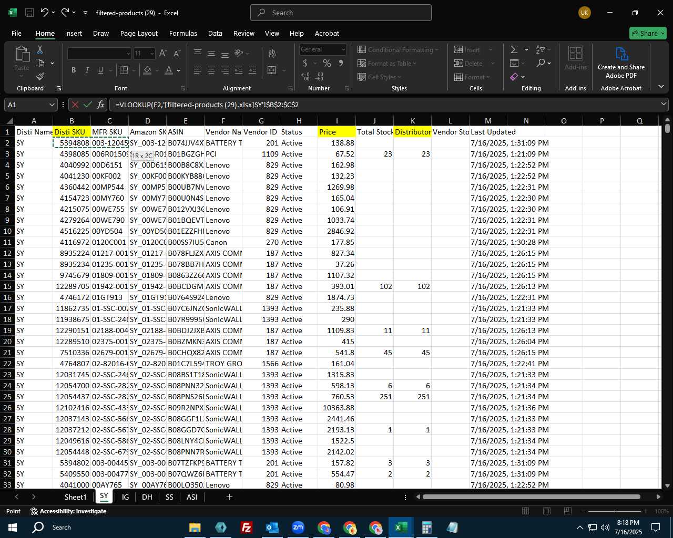Image resolution: width=673 pixels, height=538 pixels.
Task: Open the Name Box dropdown arrow
Action: (52, 105)
